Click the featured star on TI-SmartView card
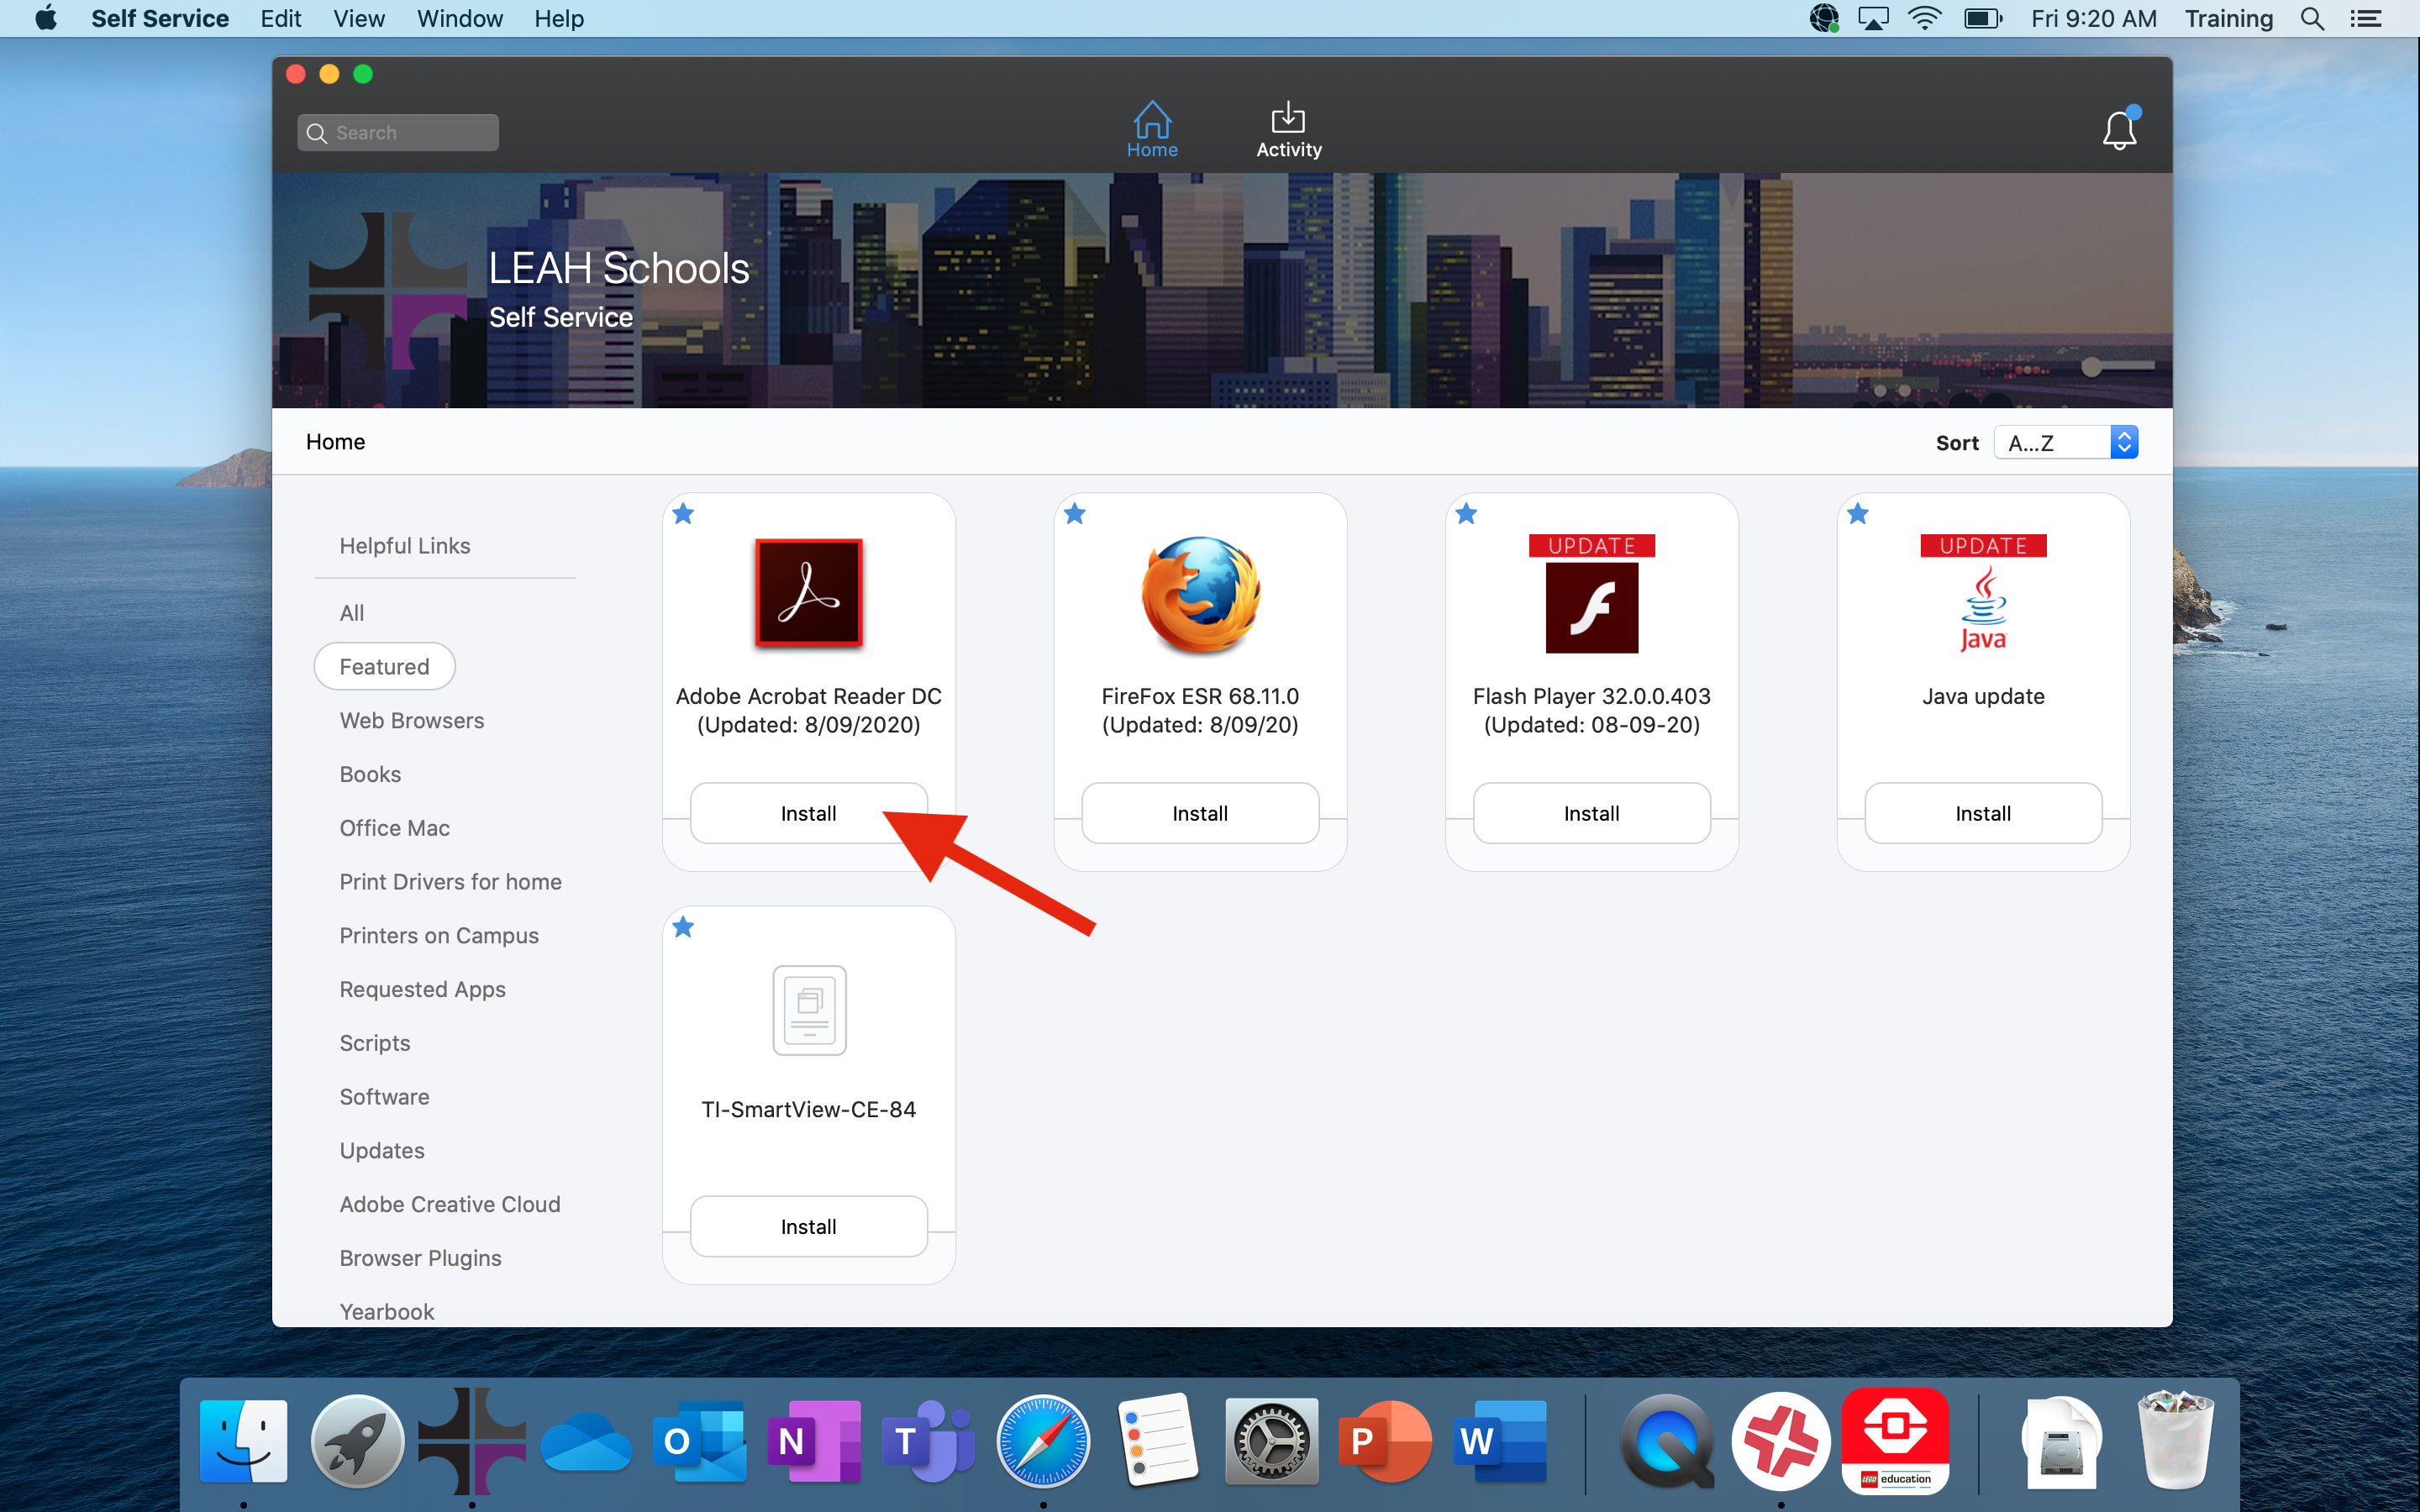 (x=683, y=927)
